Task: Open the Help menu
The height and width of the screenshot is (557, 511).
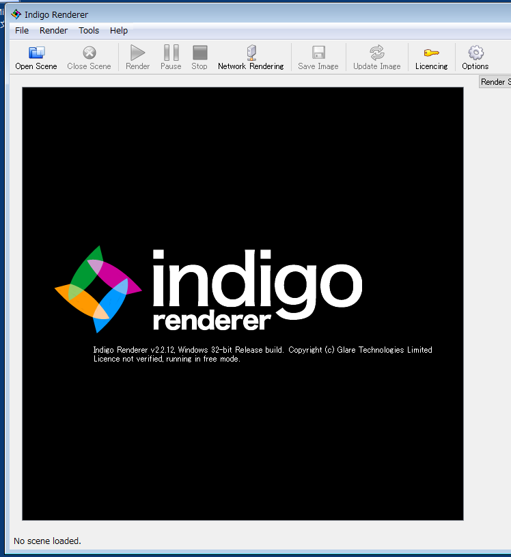Action: [x=119, y=31]
